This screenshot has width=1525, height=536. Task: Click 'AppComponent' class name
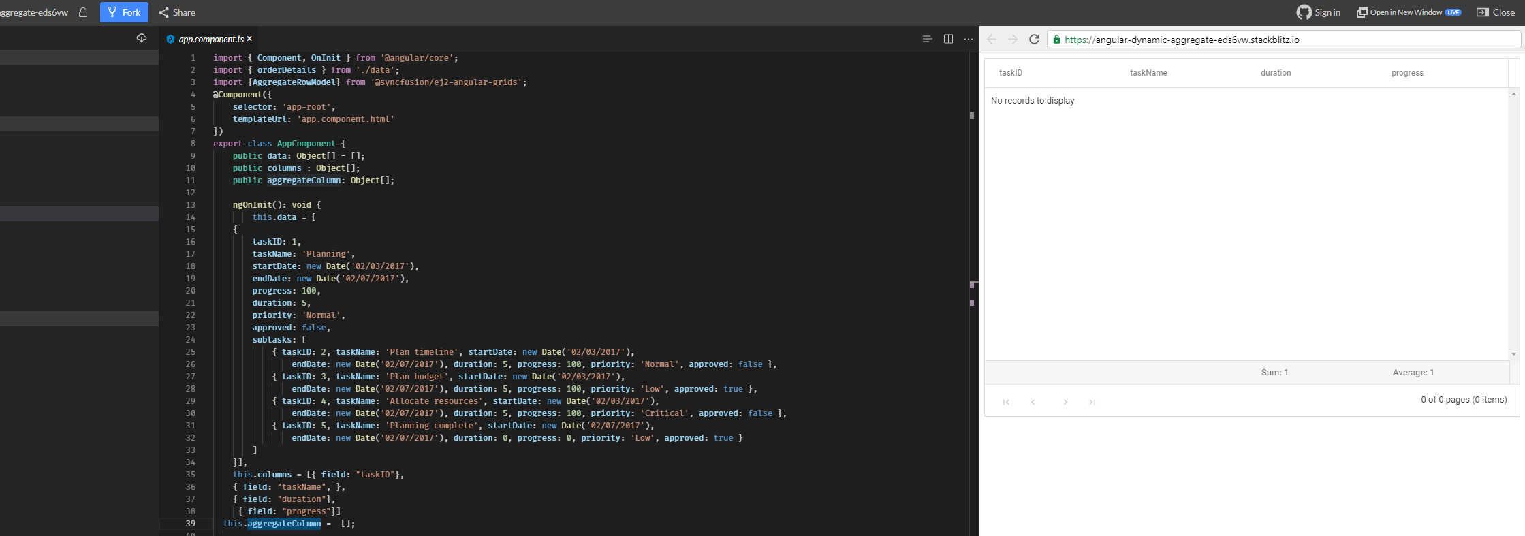[x=306, y=144]
